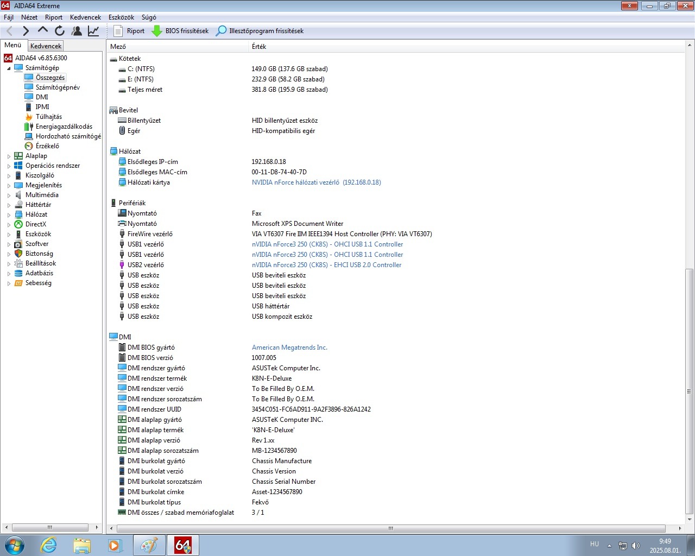Expand the Operációs rendszer node
The width and height of the screenshot is (695, 556).
click(9, 166)
